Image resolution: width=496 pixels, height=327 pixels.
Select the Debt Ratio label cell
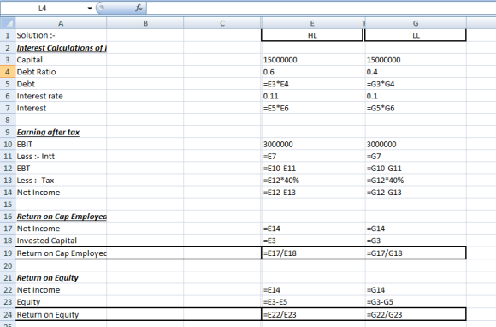click(x=61, y=72)
